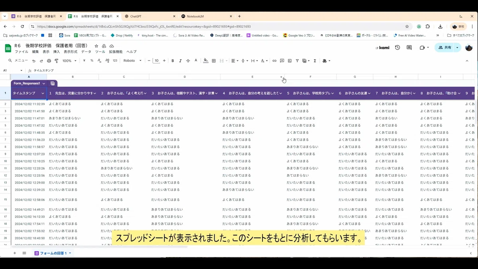Open the あ input tools dropdown
Screen dimensions: 478x269
tap(326, 61)
